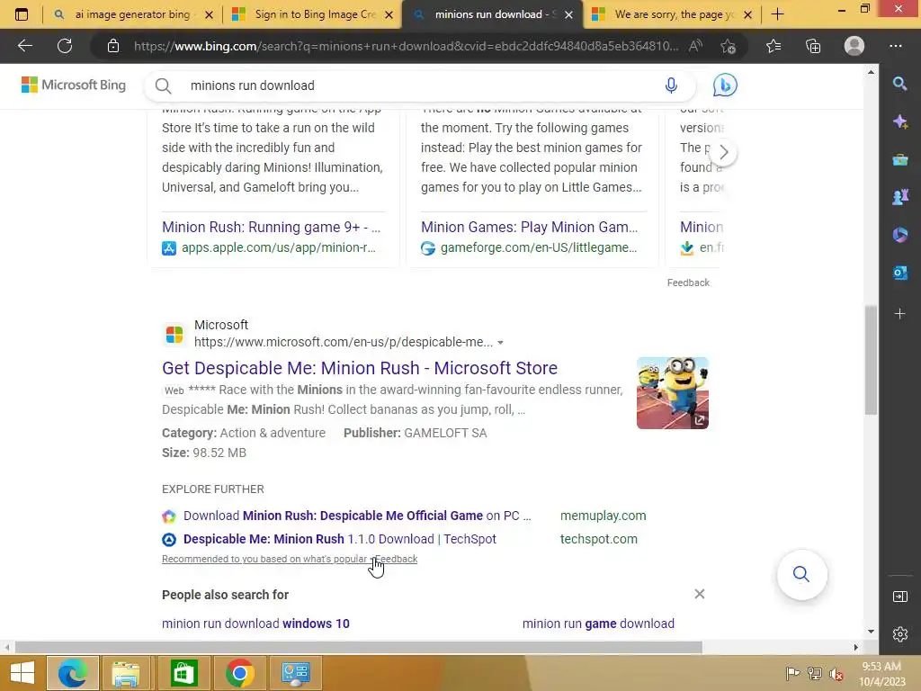Open Minion Games: Play Minion Games link

(x=529, y=227)
